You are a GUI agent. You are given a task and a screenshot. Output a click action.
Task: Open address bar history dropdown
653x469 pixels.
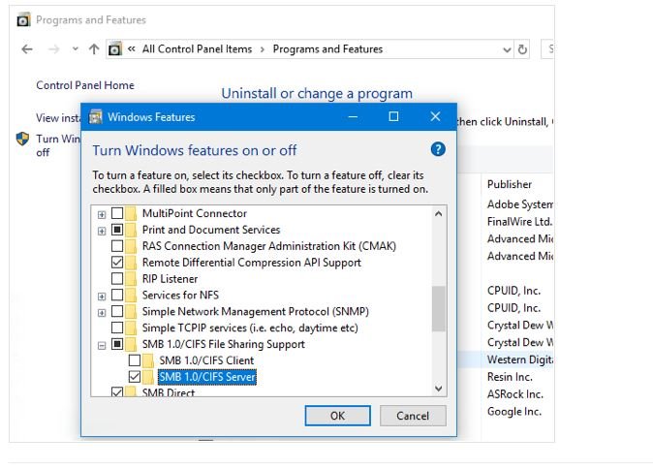click(x=507, y=50)
